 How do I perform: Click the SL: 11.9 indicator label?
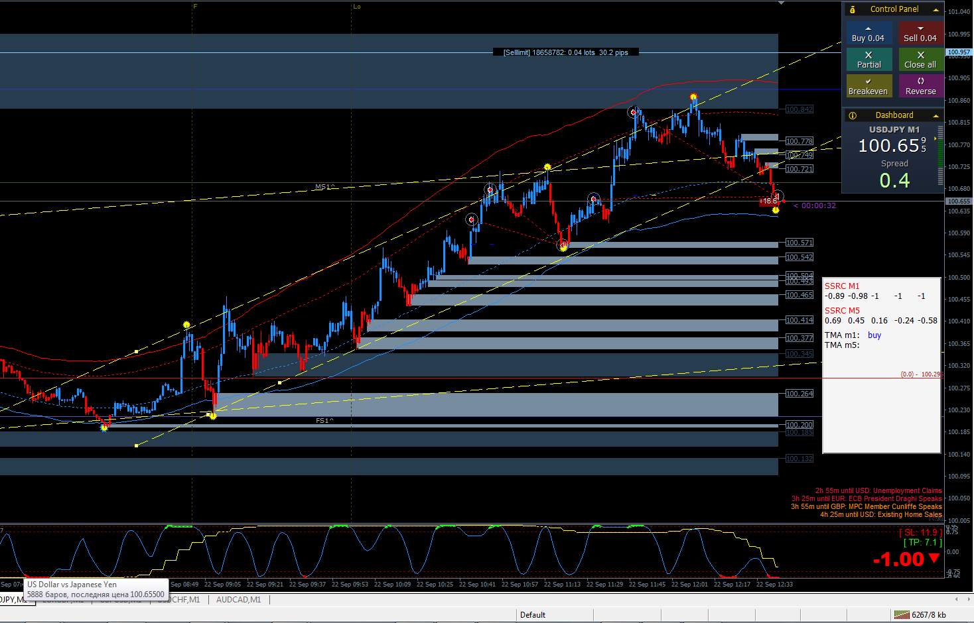[920, 532]
